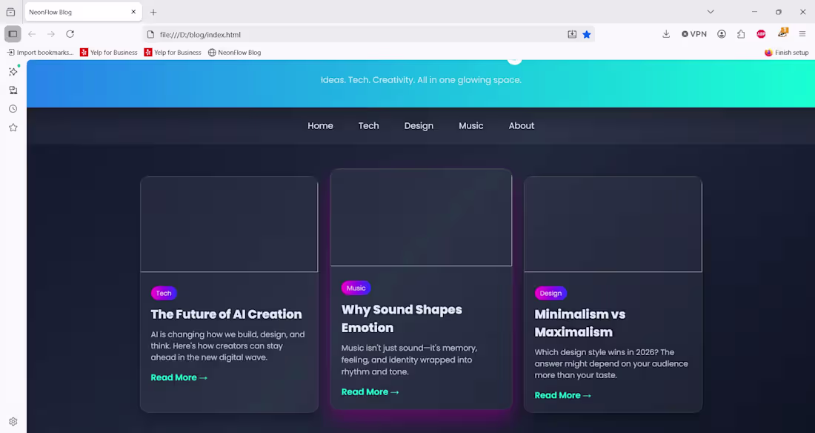Open the Import bookmarks item
This screenshot has height=433, width=815.
(40, 53)
